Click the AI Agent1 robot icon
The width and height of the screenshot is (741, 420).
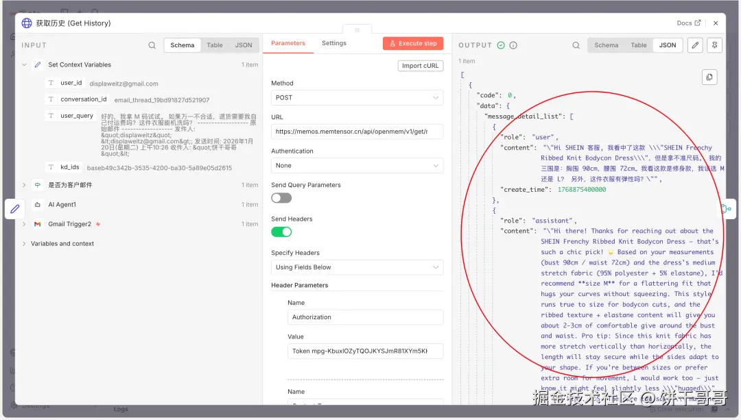[38, 204]
